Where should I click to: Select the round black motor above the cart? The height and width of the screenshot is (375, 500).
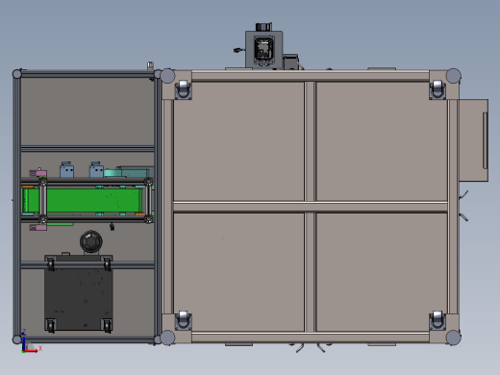pos(91,241)
